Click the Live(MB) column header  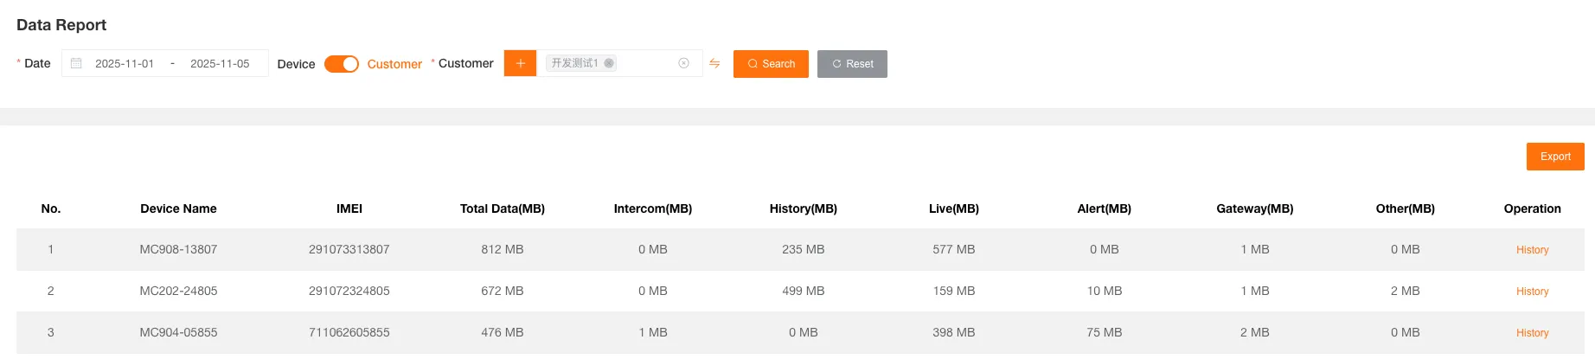953,208
